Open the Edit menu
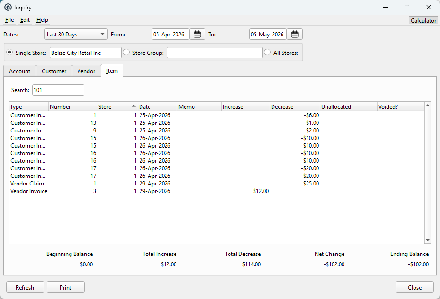This screenshot has height=299, width=440. 25,20
